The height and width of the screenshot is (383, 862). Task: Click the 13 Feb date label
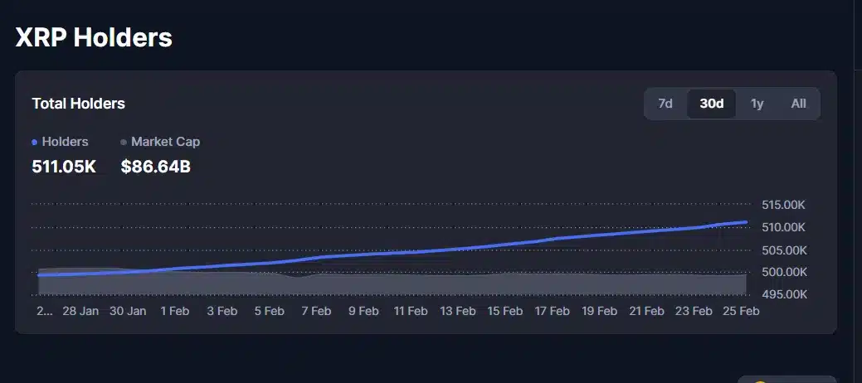coord(458,311)
